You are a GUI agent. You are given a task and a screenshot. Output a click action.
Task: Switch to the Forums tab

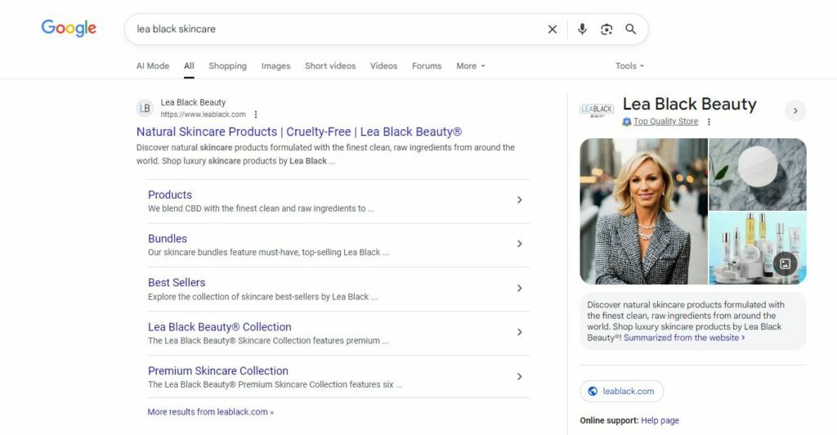click(427, 66)
